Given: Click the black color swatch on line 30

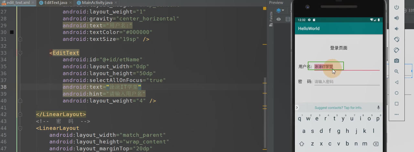Looking at the screenshot, I should 12,32.
